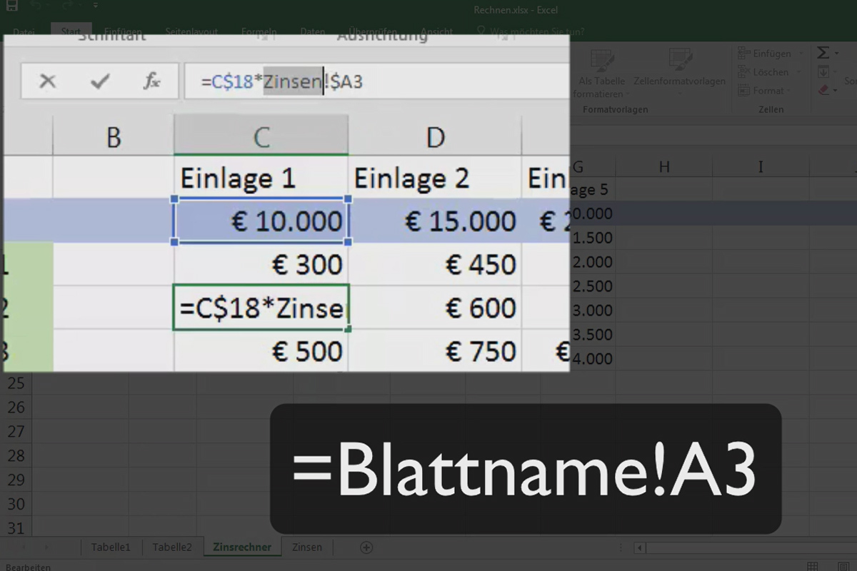
Task: Open the Zinsen sheet tab
Action: click(307, 547)
